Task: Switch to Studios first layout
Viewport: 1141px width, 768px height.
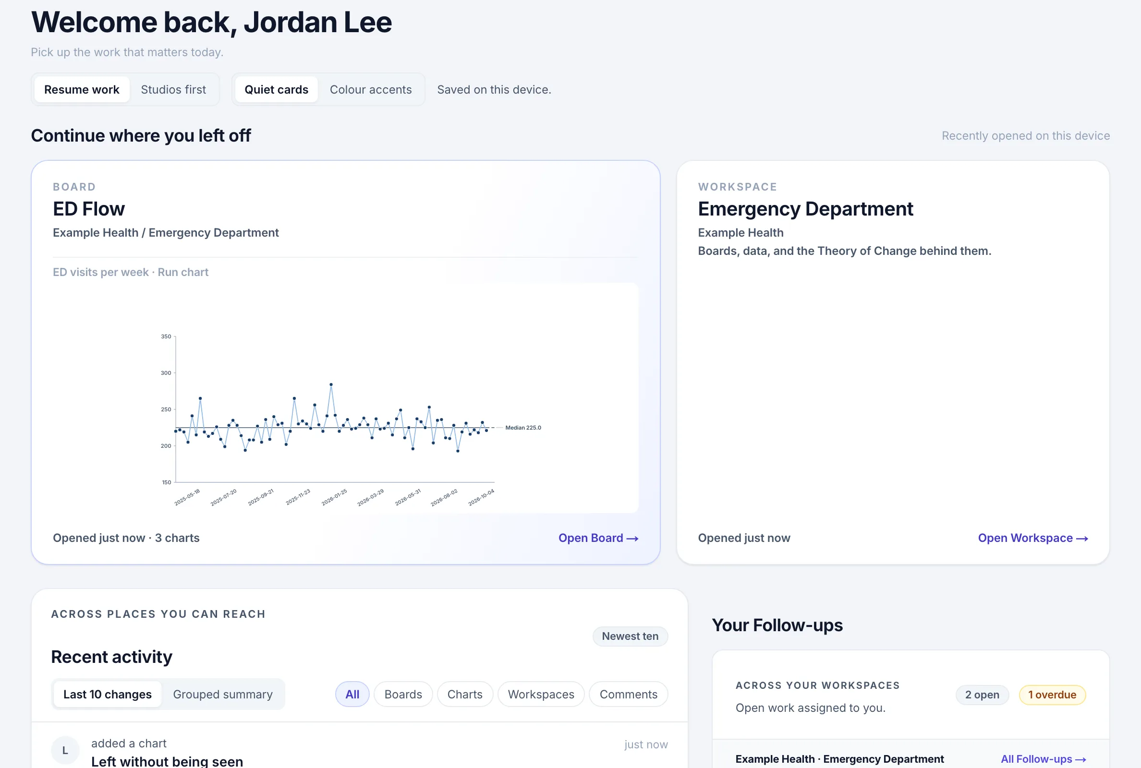Action: (x=173, y=90)
